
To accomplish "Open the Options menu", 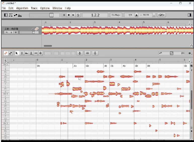I will pos(45,8).
